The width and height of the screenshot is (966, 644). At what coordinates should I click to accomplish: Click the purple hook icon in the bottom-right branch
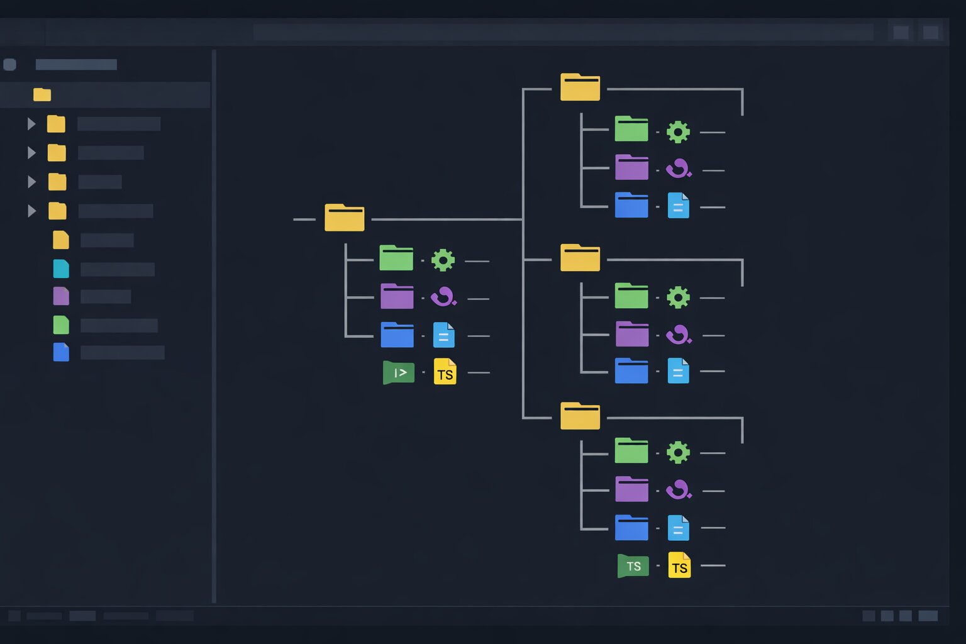pyautogui.click(x=679, y=489)
